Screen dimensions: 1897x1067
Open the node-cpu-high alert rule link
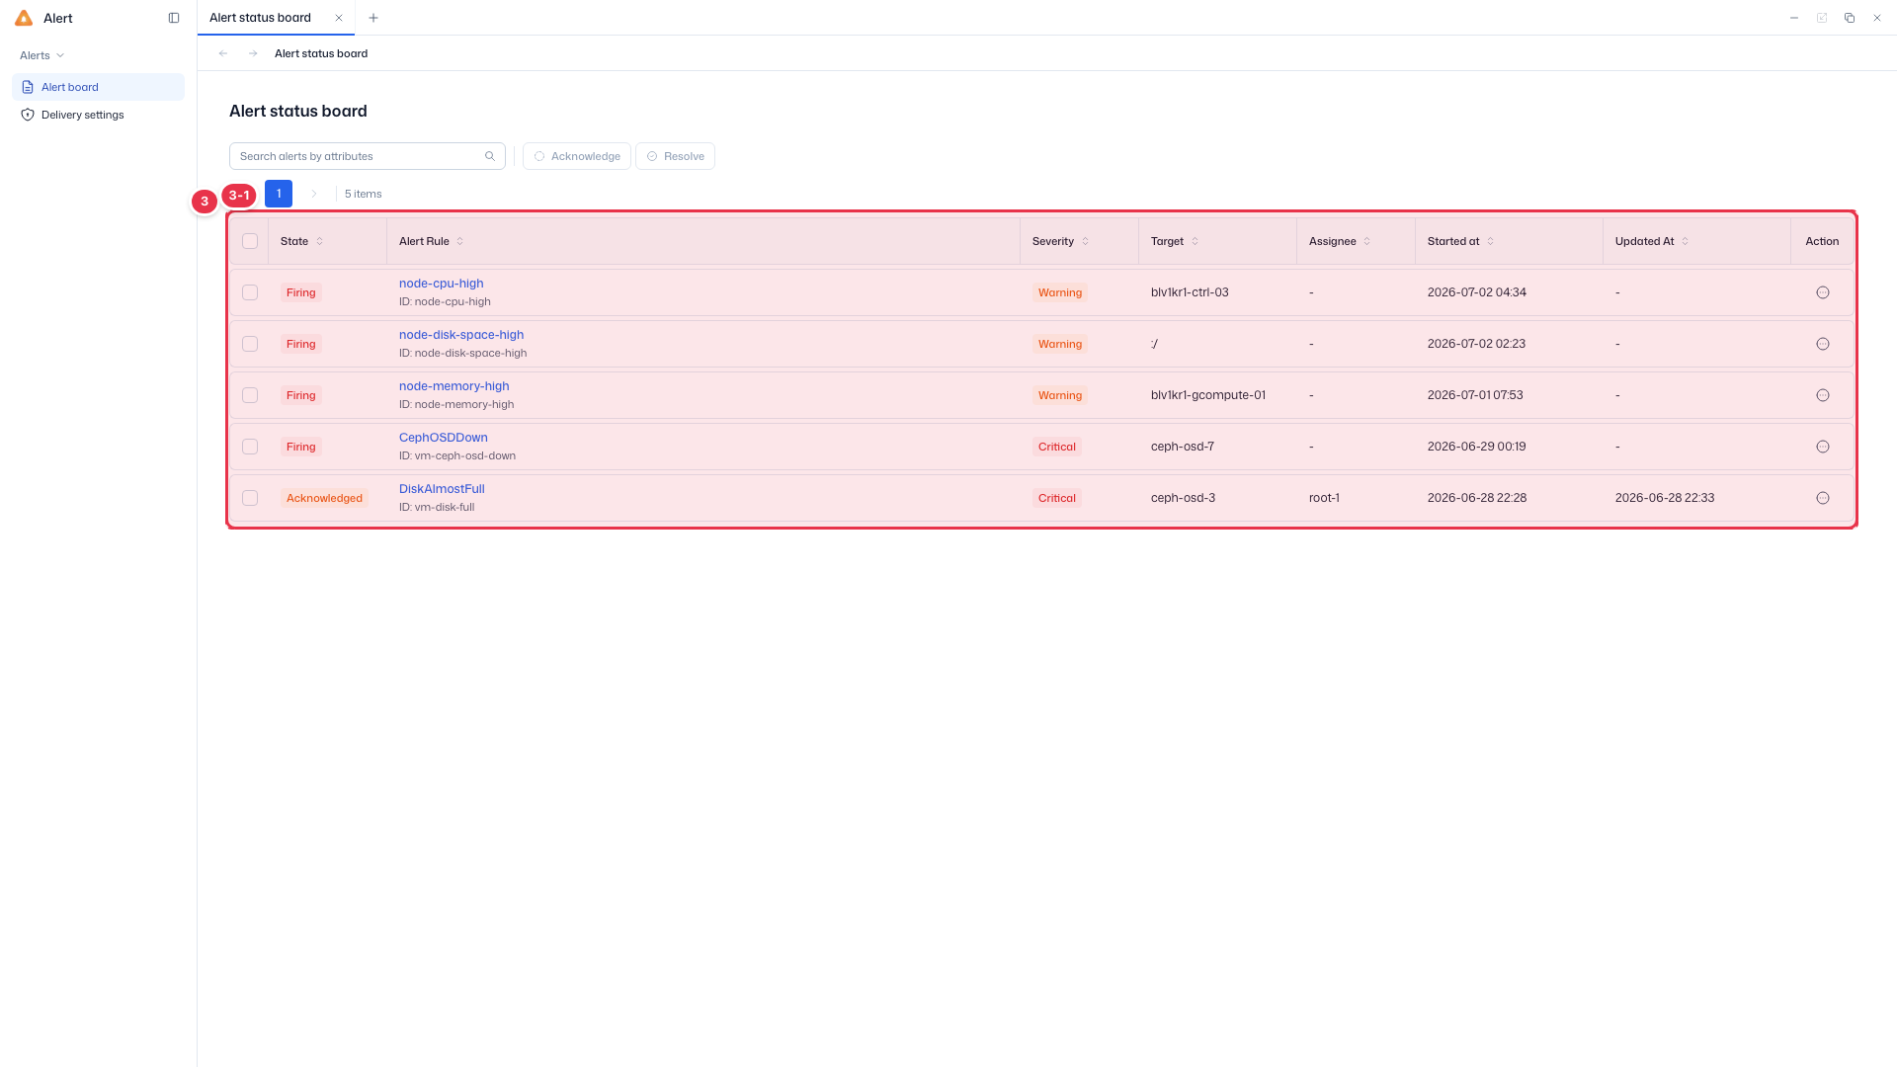coord(442,284)
